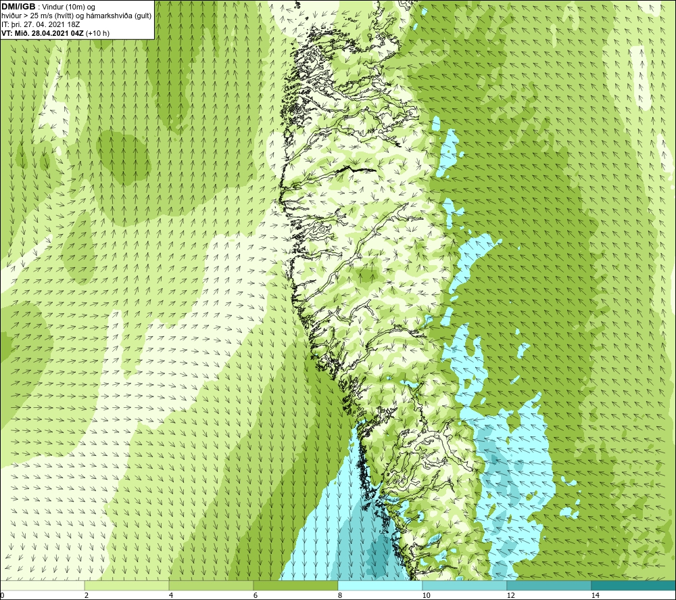Click the scale label '12'

(510, 595)
